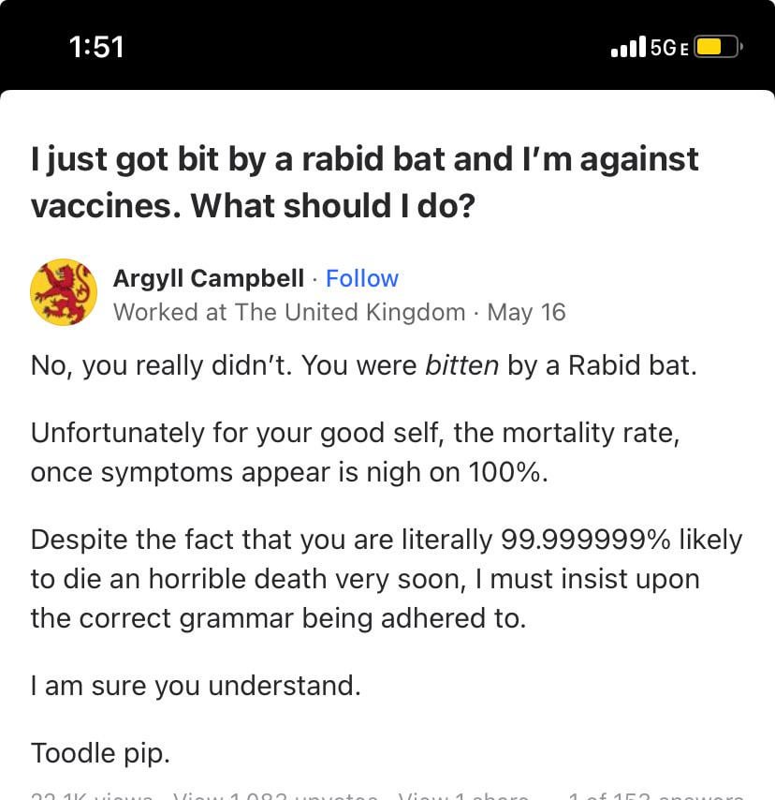Tap the 'Toodle pip.' sign-off

tap(101, 752)
